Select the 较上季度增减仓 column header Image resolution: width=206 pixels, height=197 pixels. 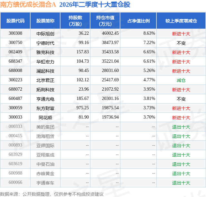(181, 21)
